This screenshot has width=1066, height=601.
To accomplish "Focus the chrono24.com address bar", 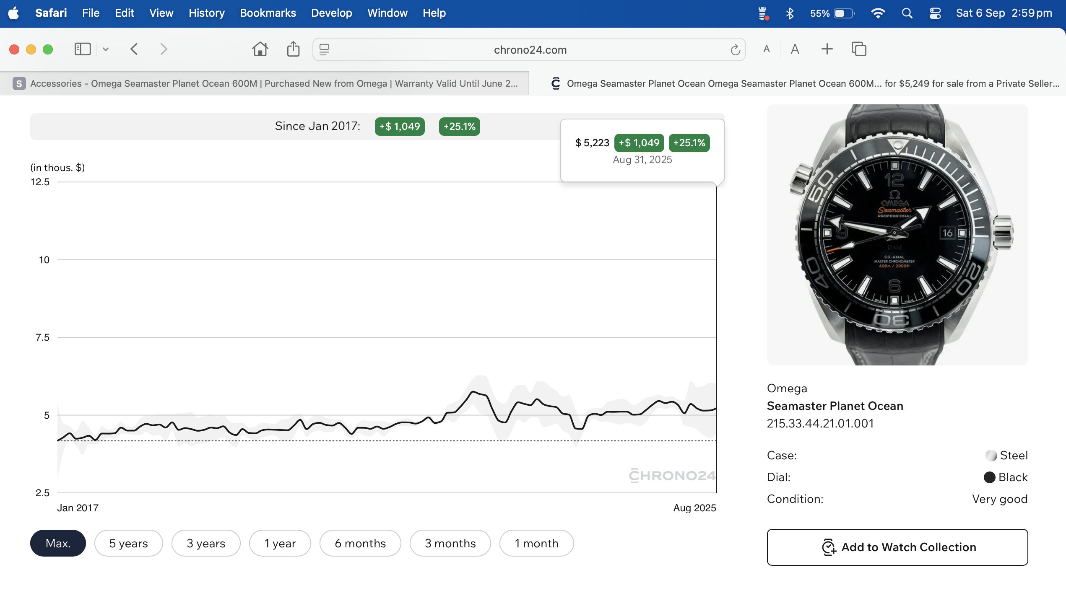I will [x=529, y=50].
